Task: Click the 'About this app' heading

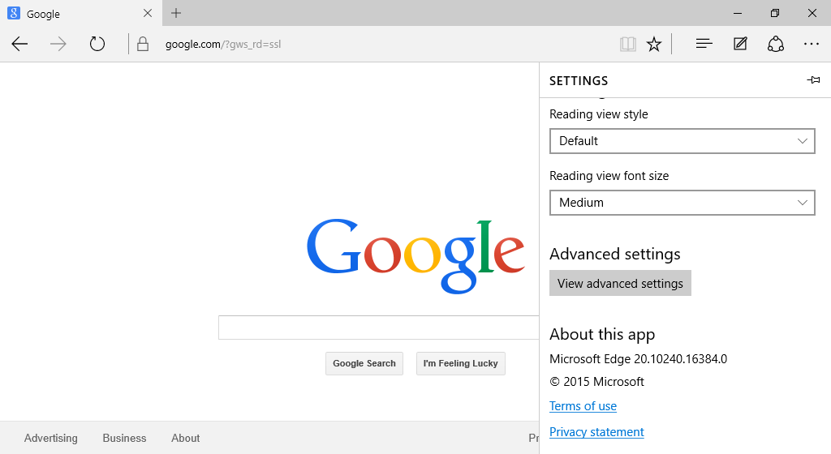Action: point(602,334)
